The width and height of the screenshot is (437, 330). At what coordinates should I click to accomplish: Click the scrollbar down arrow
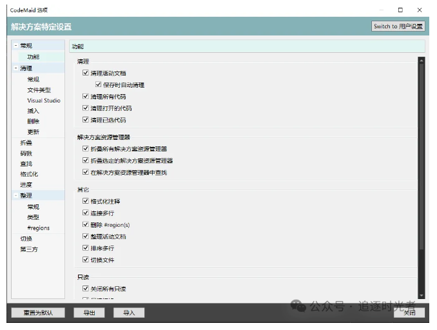[x=422, y=295]
